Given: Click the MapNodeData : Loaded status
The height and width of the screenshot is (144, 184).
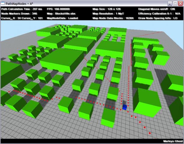Looking at the screenshot, I should coord(62,18).
